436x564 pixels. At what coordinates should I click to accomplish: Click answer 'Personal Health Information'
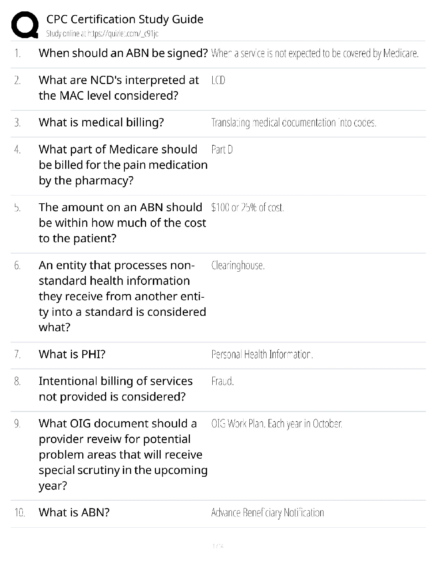(262, 355)
